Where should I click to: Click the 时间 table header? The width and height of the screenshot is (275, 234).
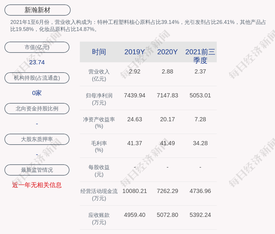click(x=99, y=52)
